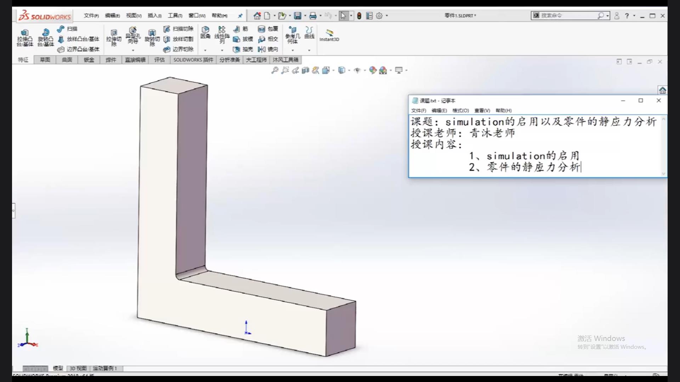Open the task pane home icon at right edge

tap(662, 90)
